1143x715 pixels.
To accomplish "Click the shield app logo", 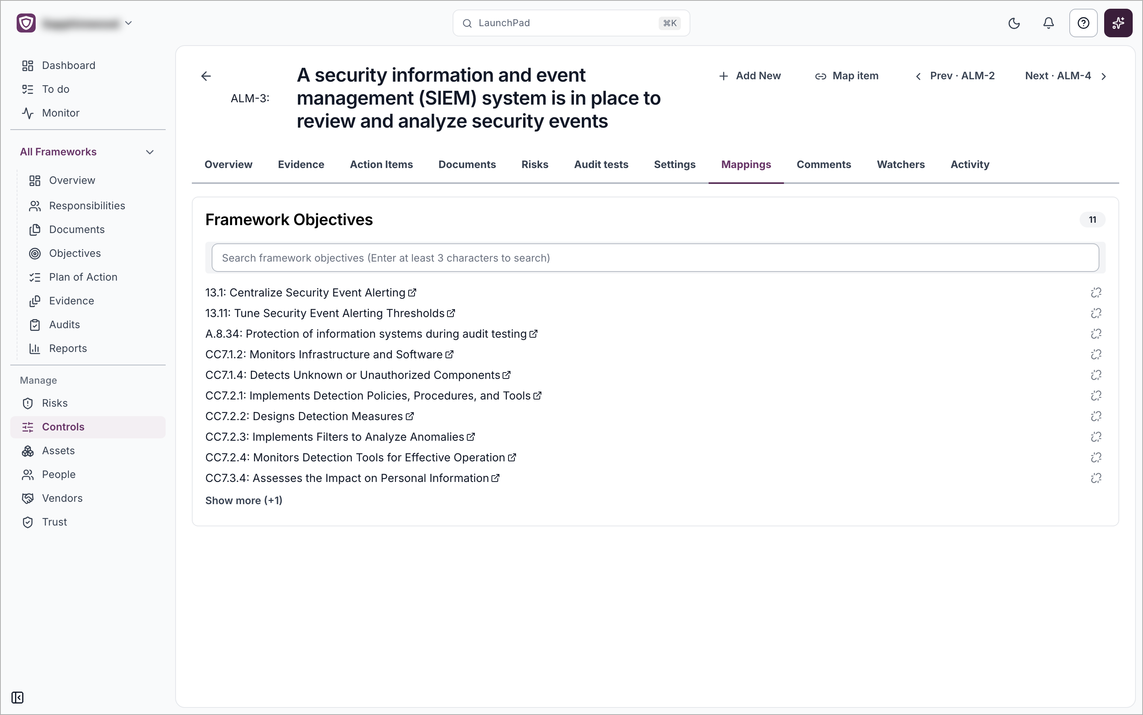I will tap(26, 23).
